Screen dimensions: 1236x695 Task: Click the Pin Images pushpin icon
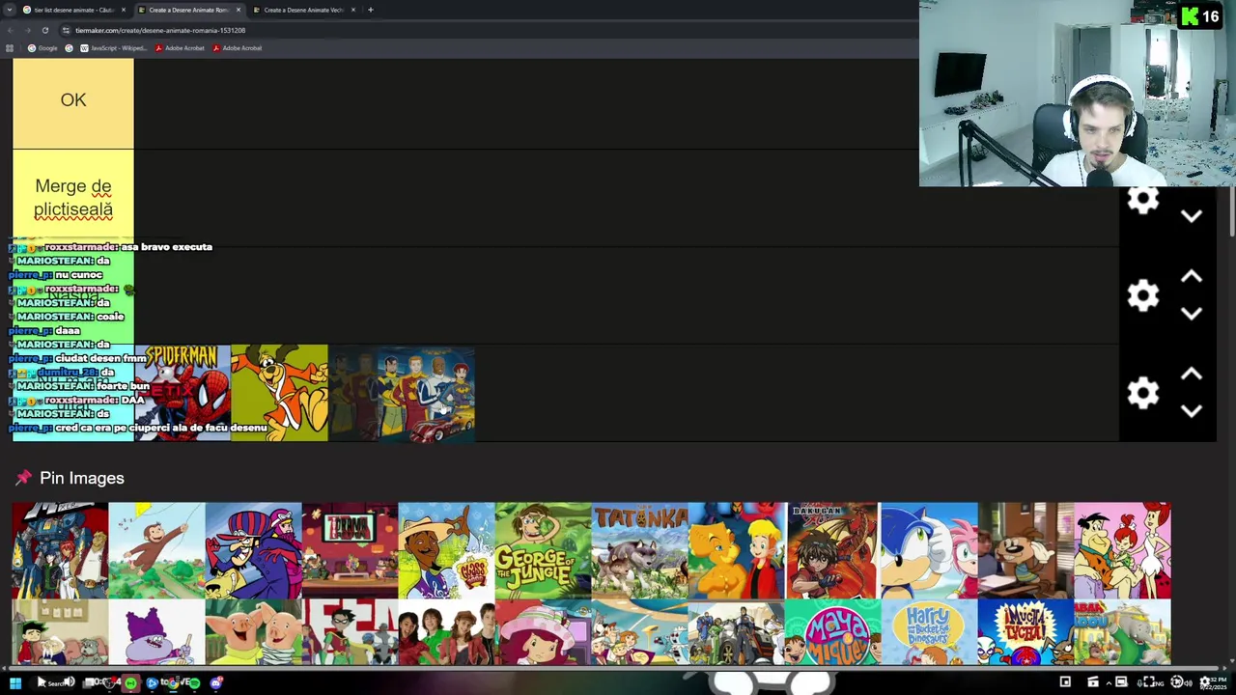(x=23, y=478)
